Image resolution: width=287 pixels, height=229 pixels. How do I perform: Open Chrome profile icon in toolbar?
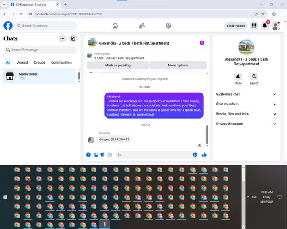tap(274, 14)
